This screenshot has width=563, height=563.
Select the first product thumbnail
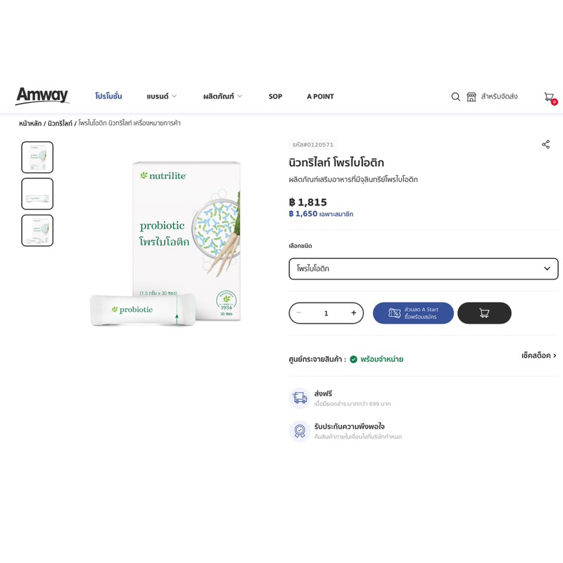coord(37,157)
